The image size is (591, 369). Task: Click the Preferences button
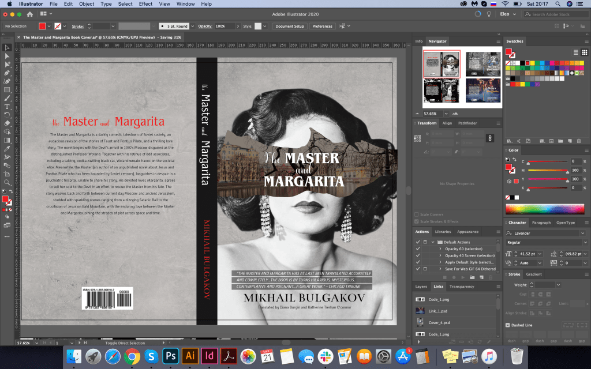pos(322,26)
